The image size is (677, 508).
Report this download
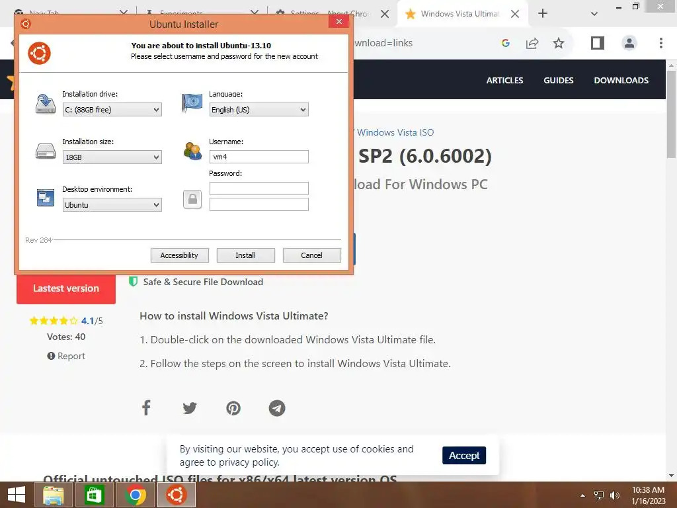pos(66,356)
